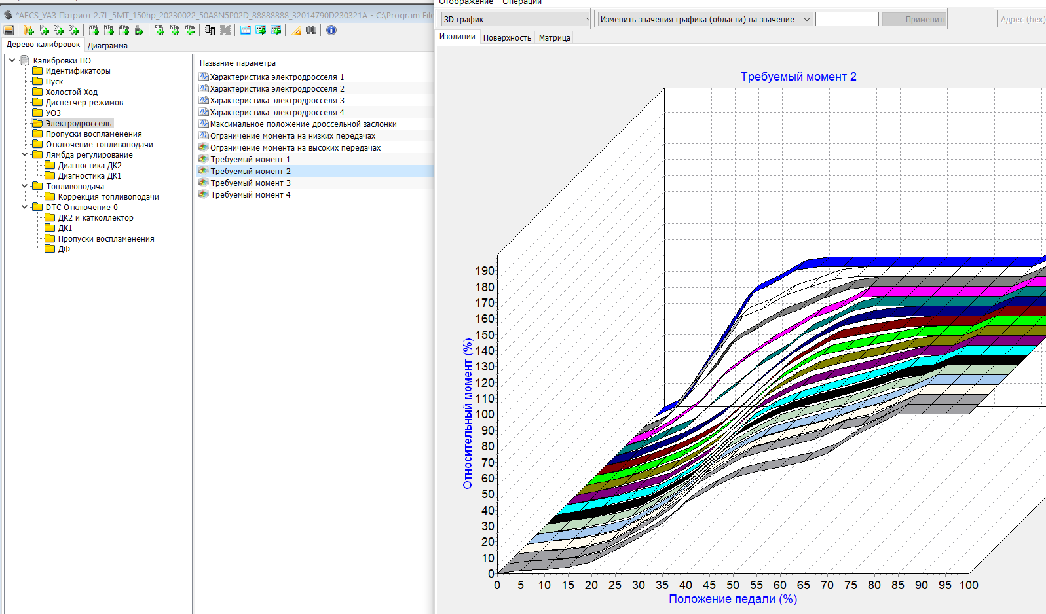This screenshot has width=1046, height=614.
Task: Open the Операции menu
Action: (522, 3)
